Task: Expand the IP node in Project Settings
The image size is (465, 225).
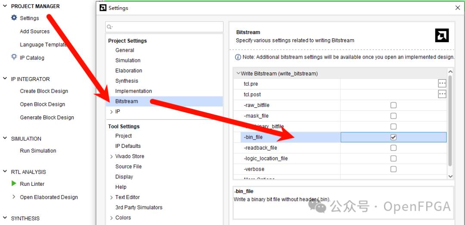Action: (x=112, y=112)
